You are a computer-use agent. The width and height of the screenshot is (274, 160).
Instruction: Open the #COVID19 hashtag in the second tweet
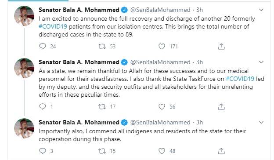coord(240,79)
